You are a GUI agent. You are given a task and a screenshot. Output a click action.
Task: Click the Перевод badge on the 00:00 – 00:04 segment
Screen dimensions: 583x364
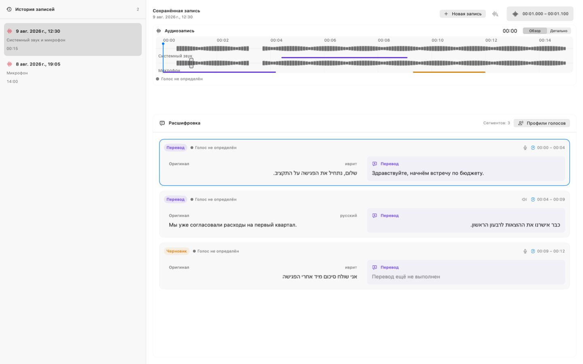pyautogui.click(x=175, y=148)
